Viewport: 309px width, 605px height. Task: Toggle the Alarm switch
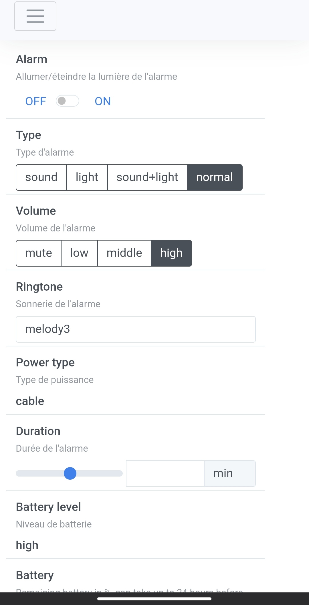tap(68, 101)
